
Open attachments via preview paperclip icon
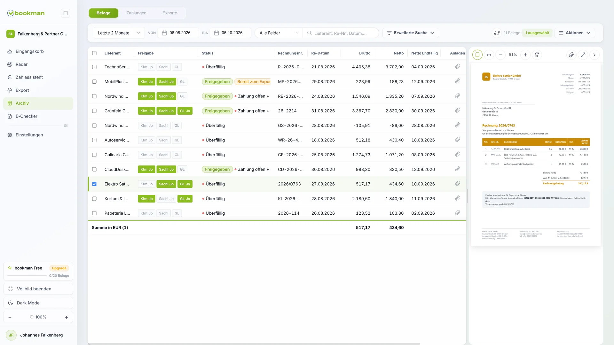571,55
